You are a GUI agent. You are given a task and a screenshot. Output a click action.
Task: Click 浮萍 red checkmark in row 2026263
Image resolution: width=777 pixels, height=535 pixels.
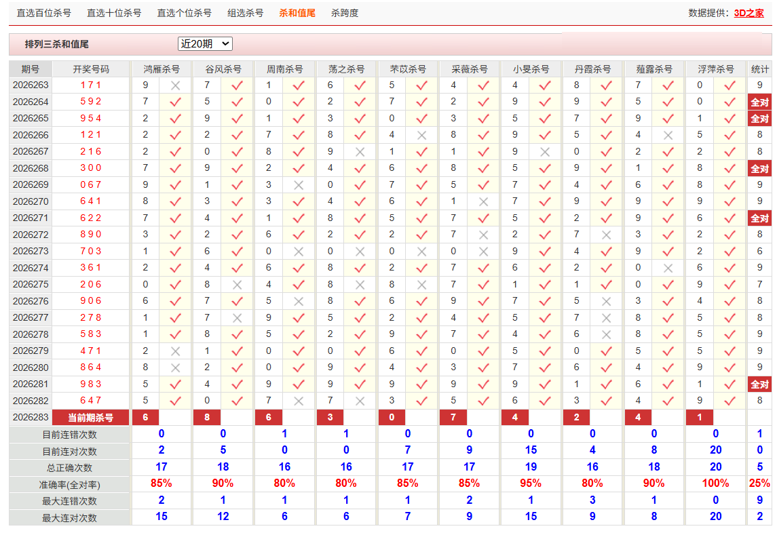pyautogui.click(x=729, y=85)
